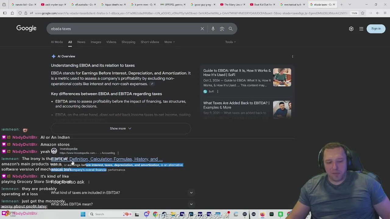
Task: Open Discord from the taskbar
Action: click(147, 214)
